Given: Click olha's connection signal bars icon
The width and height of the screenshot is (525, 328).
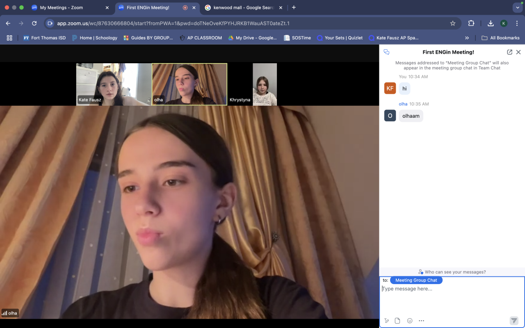Looking at the screenshot, I should 5,313.
